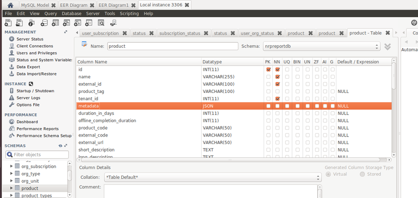
Task: Refresh the SCHEMAS tree
Action: (x=60, y=146)
